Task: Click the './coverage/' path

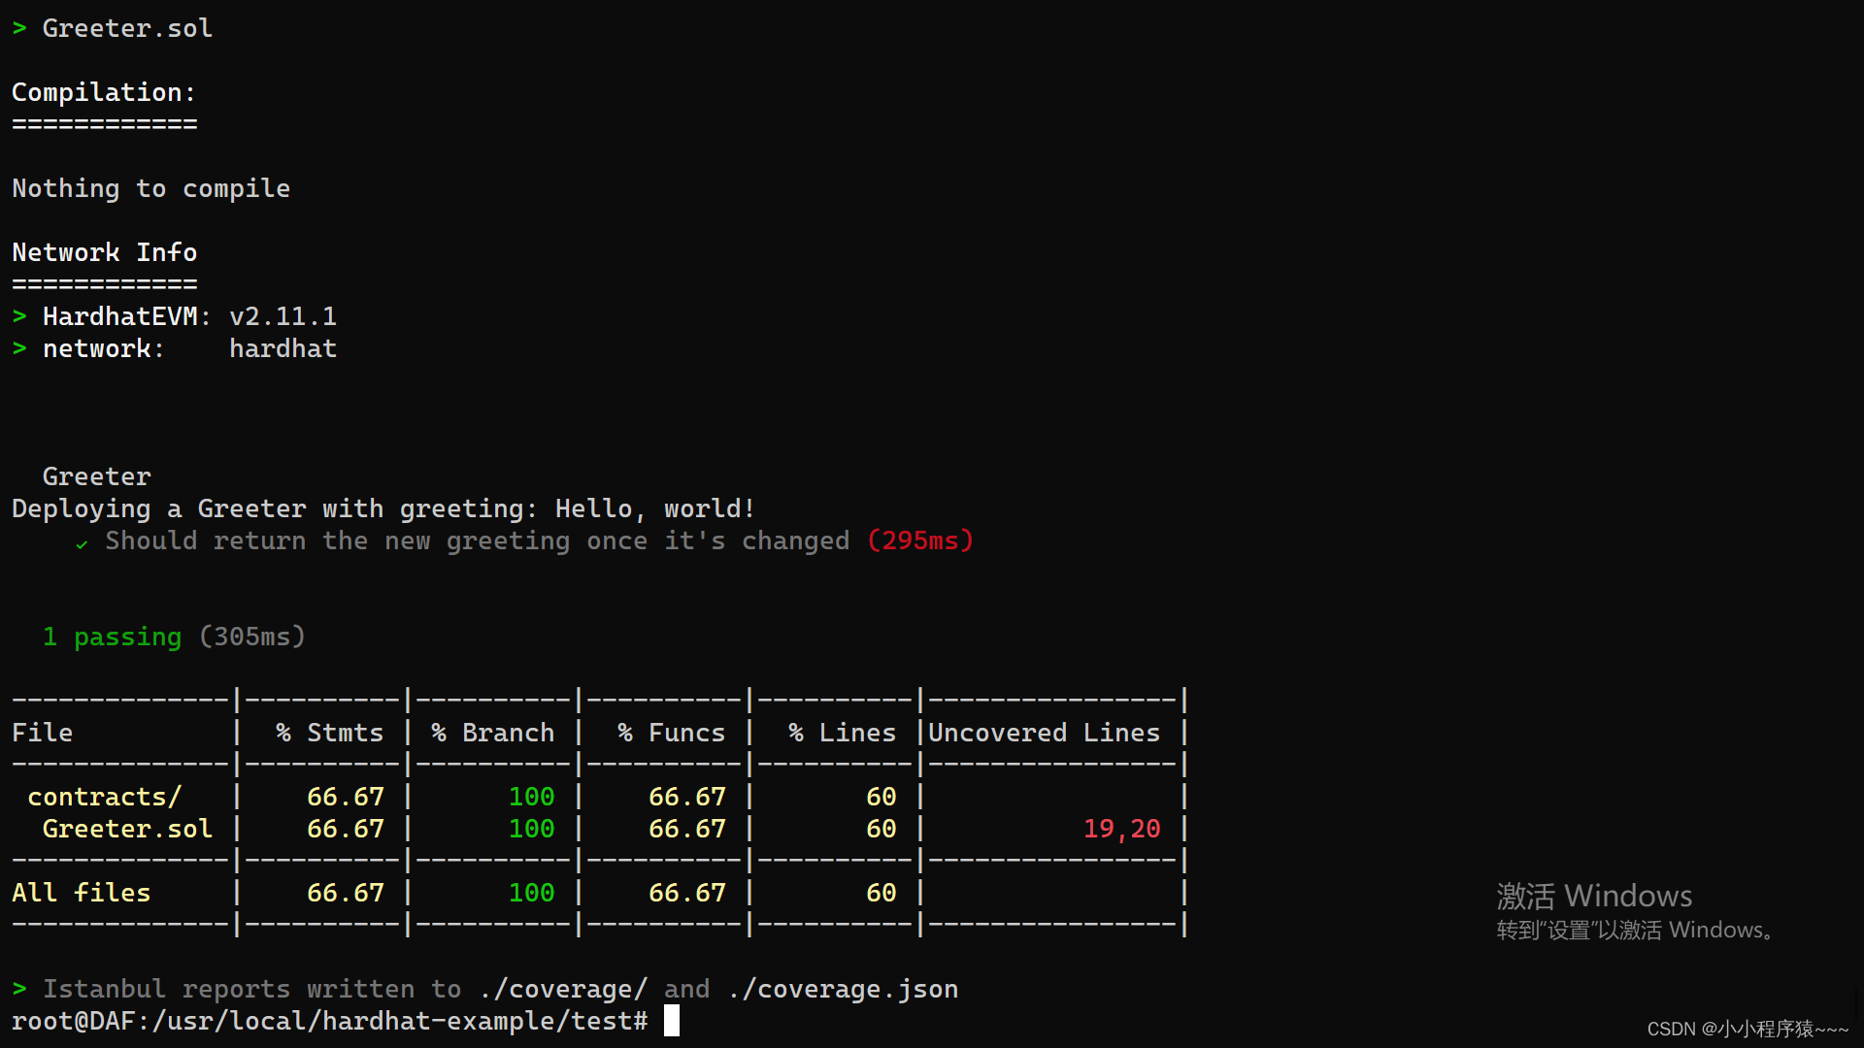Action: [562, 989]
